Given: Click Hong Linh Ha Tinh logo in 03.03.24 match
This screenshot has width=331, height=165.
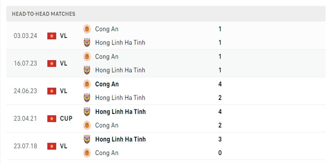Looking at the screenshot, I should pos(87,42).
